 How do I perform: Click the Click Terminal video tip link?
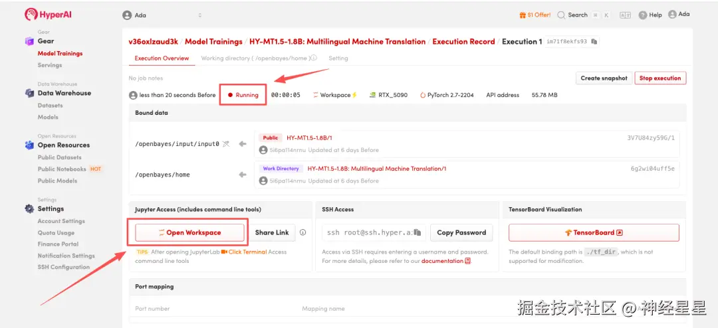(x=243, y=252)
